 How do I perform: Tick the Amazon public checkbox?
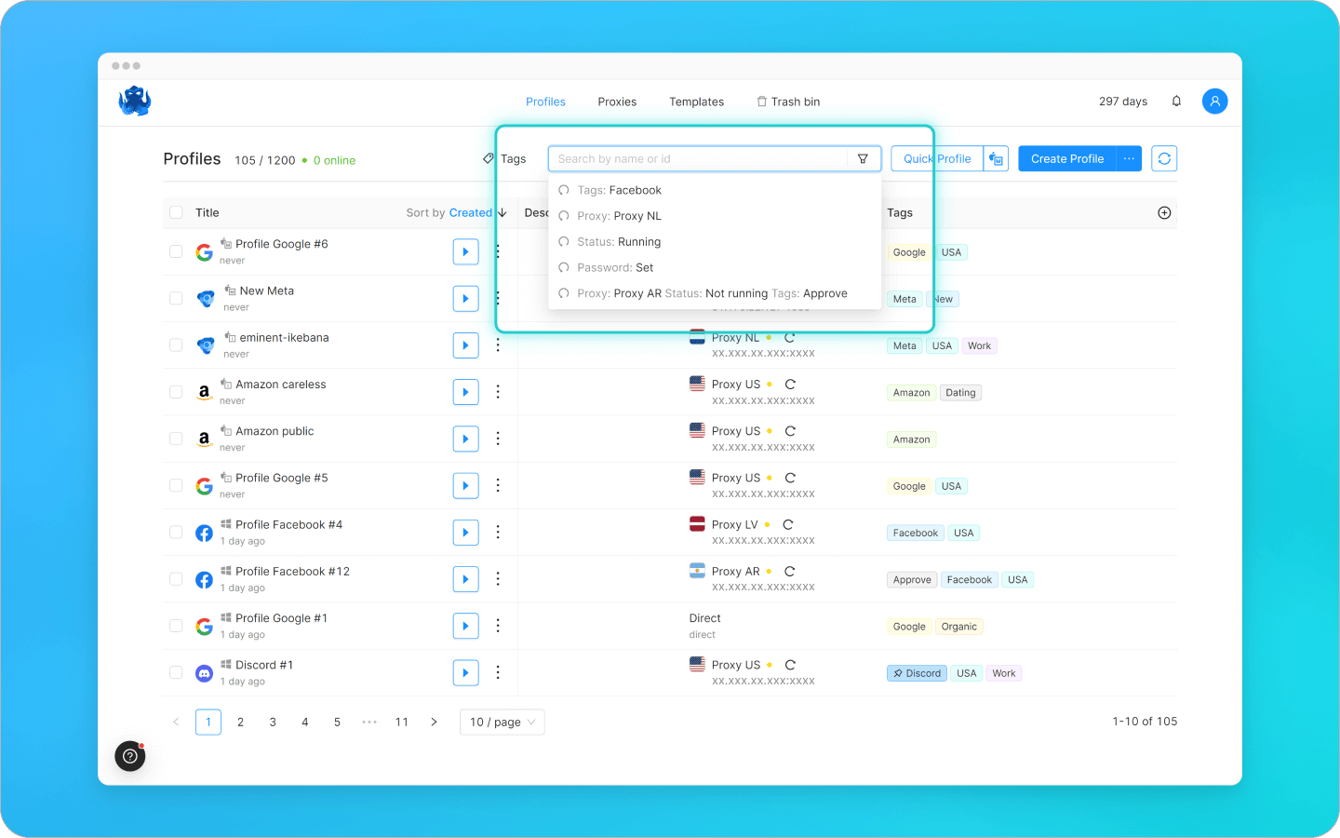pyautogui.click(x=176, y=439)
